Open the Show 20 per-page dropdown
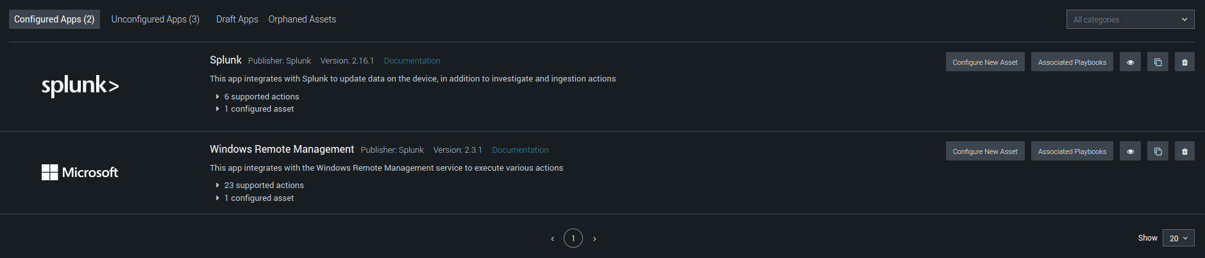Screen dimensions: 1205x258 pos(1178,238)
